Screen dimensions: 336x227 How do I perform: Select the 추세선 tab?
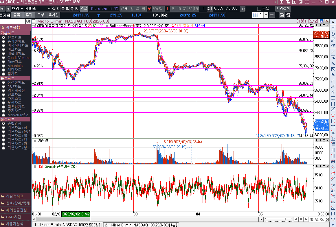[x=53, y=15]
